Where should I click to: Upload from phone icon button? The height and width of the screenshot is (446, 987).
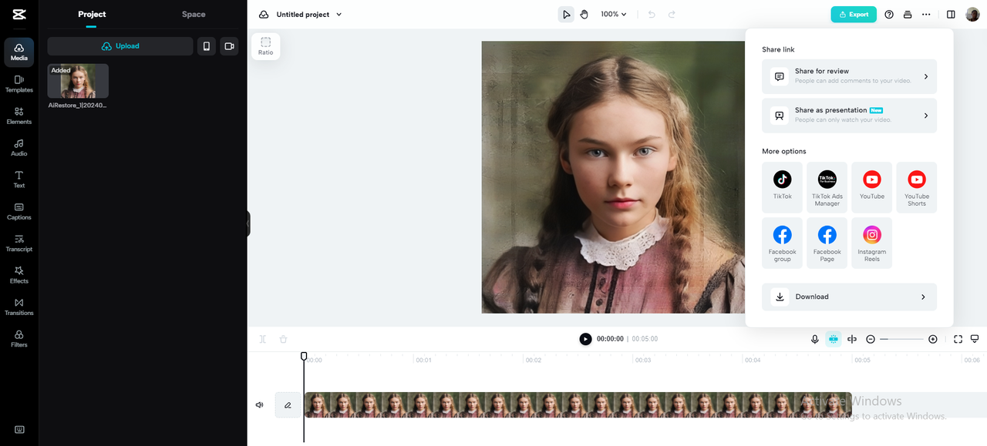(207, 46)
